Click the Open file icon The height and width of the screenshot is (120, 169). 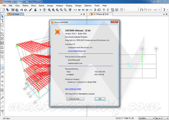pyautogui.click(x=8, y=10)
